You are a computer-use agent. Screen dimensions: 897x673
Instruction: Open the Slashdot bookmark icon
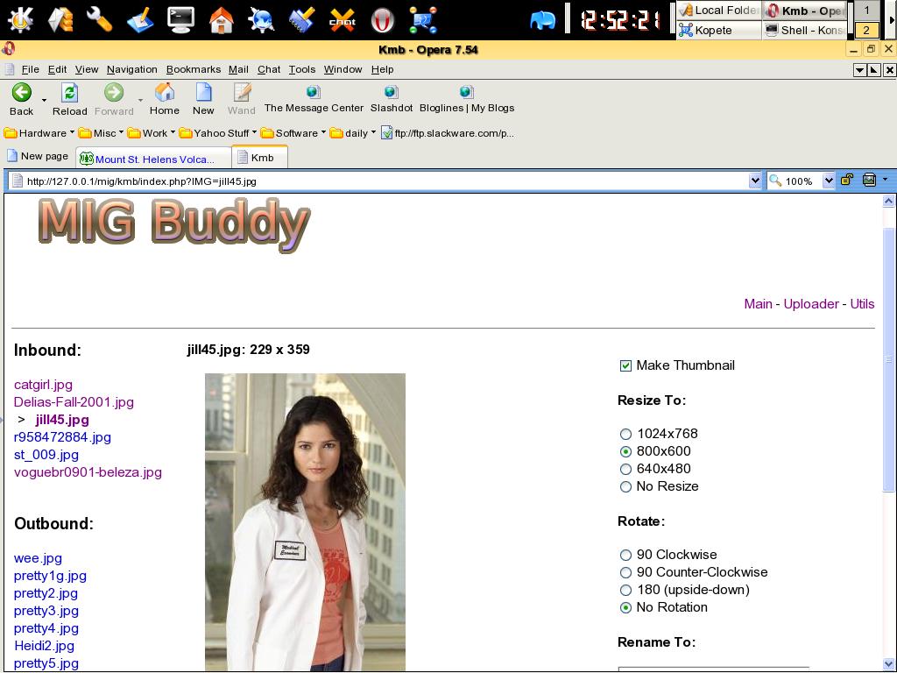click(391, 91)
